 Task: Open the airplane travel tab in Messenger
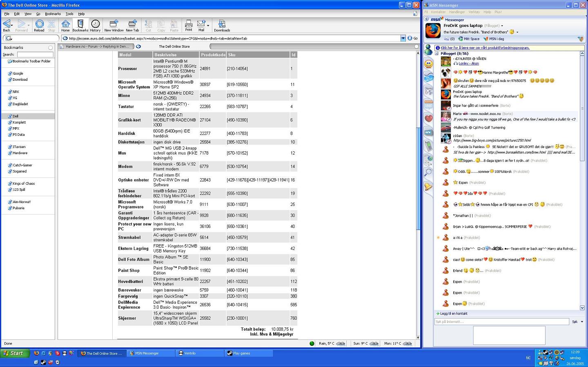pyautogui.click(x=428, y=91)
